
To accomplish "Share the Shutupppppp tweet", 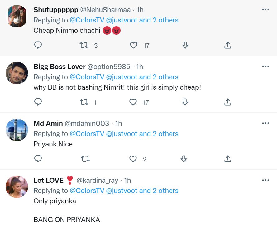I will click(228, 45).
